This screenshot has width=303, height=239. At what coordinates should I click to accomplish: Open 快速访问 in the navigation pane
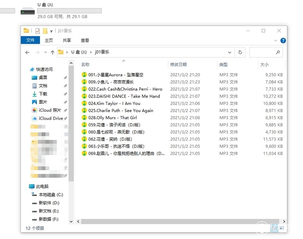44,69
